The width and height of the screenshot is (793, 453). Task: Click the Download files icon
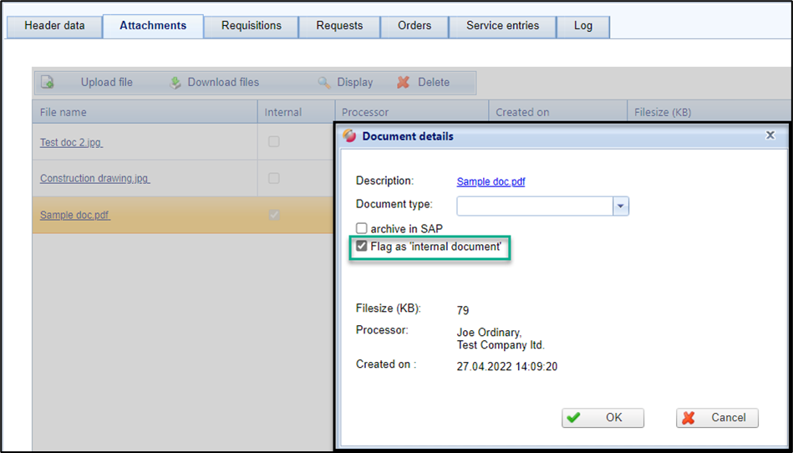click(175, 83)
